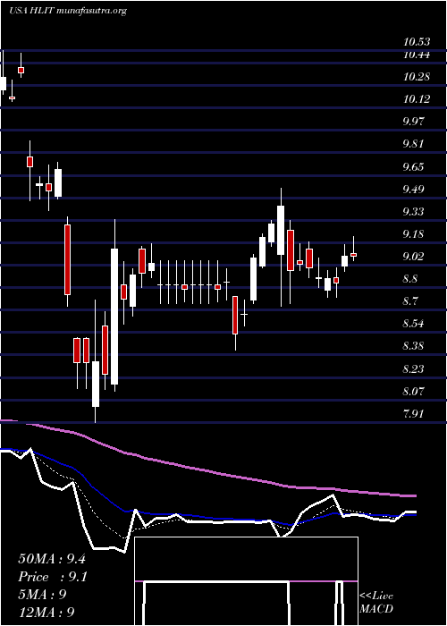Select the 10.12 price axis label
The width and height of the screenshot is (447, 626).
point(417,98)
